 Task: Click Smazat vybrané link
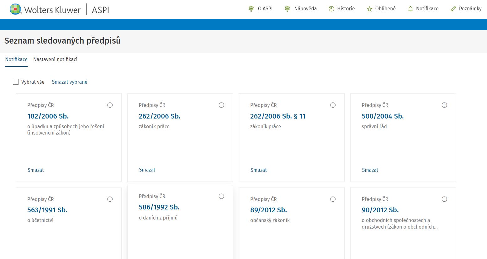pos(70,82)
